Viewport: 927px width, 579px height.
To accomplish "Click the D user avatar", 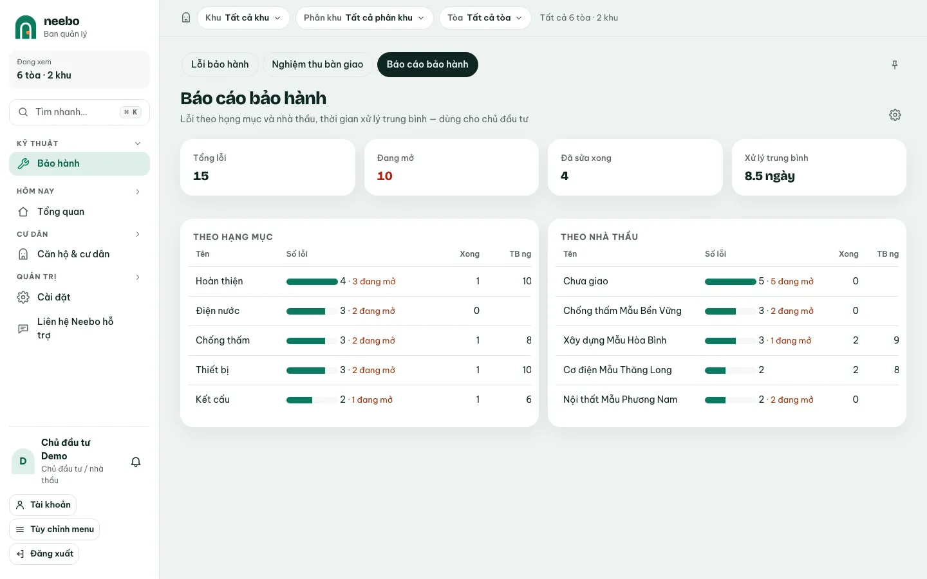I will 23,461.
